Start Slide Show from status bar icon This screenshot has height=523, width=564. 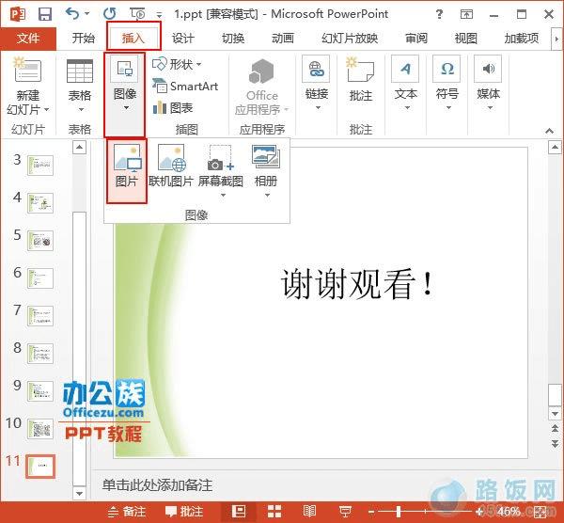click(x=345, y=512)
